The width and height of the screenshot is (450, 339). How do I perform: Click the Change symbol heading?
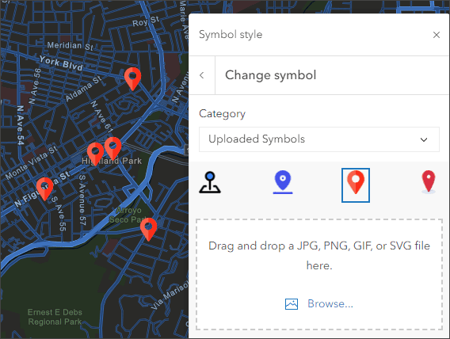[270, 75]
